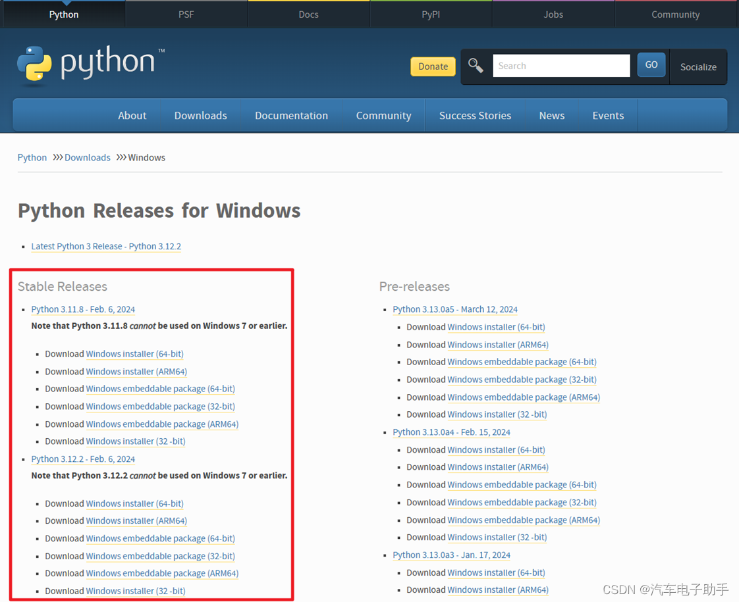This screenshot has height=602, width=739.
Task: Download 3.13.0a4 embeddable package (32-bit)
Action: click(522, 502)
